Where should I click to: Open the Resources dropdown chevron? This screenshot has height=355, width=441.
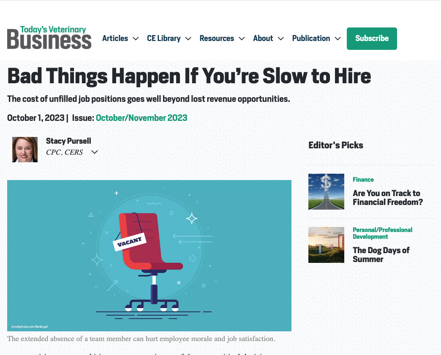tap(242, 38)
